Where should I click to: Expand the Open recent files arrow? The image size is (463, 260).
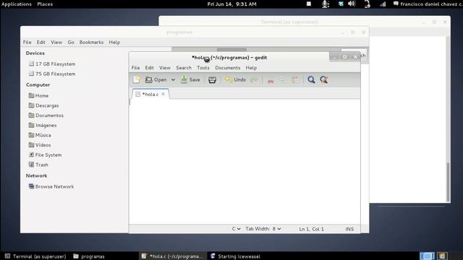(x=173, y=79)
